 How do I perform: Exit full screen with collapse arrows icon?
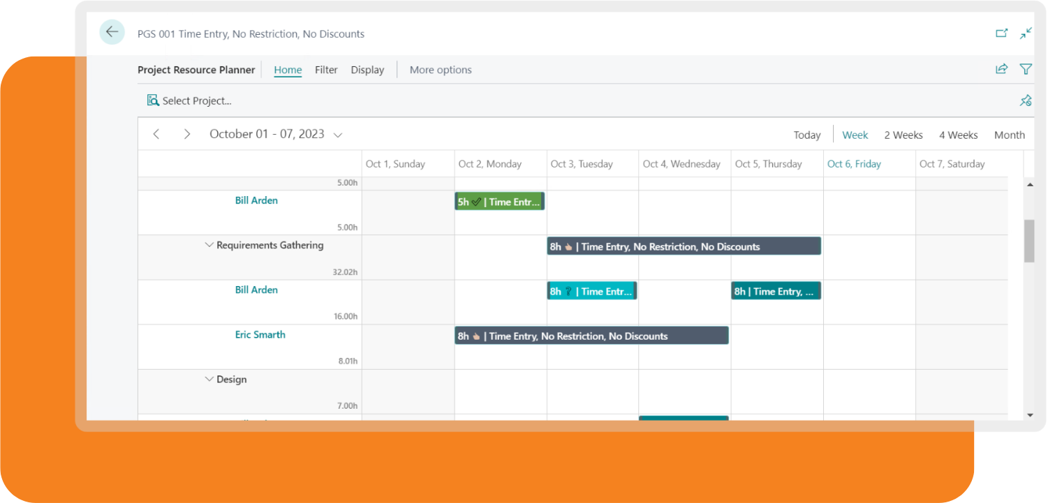(1026, 32)
